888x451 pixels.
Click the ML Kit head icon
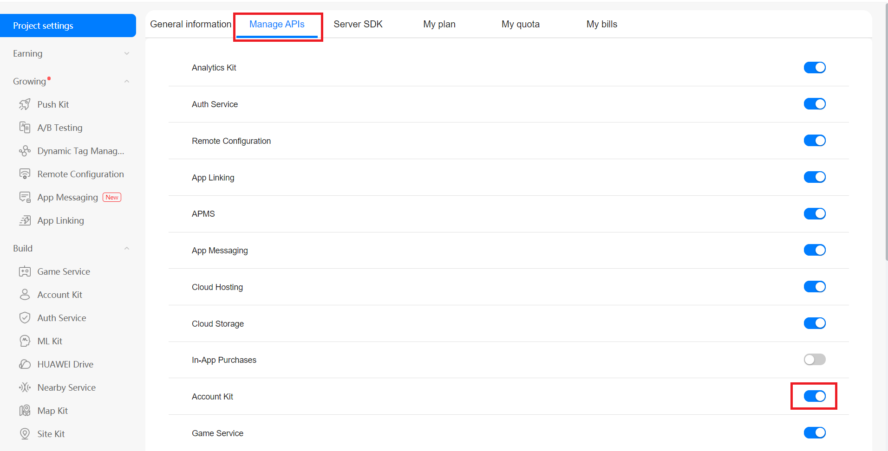click(x=25, y=341)
